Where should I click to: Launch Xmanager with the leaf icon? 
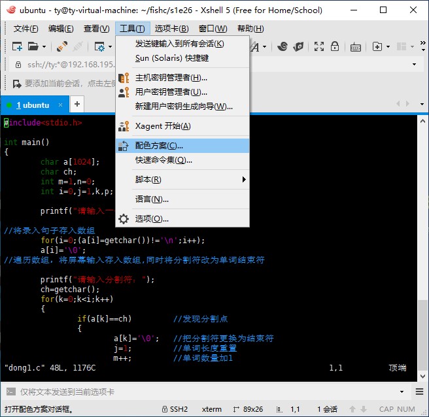[298, 46]
